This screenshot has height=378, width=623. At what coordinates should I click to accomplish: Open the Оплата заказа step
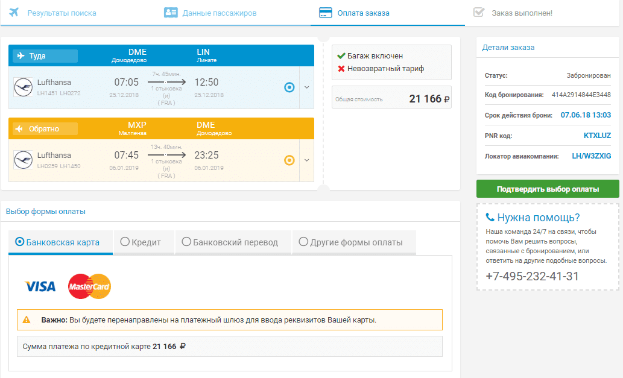363,13
